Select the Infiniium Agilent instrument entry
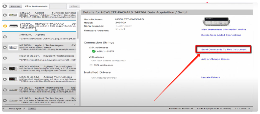Screen dimensions: 260x114 pyautogui.click(x=39, y=37)
